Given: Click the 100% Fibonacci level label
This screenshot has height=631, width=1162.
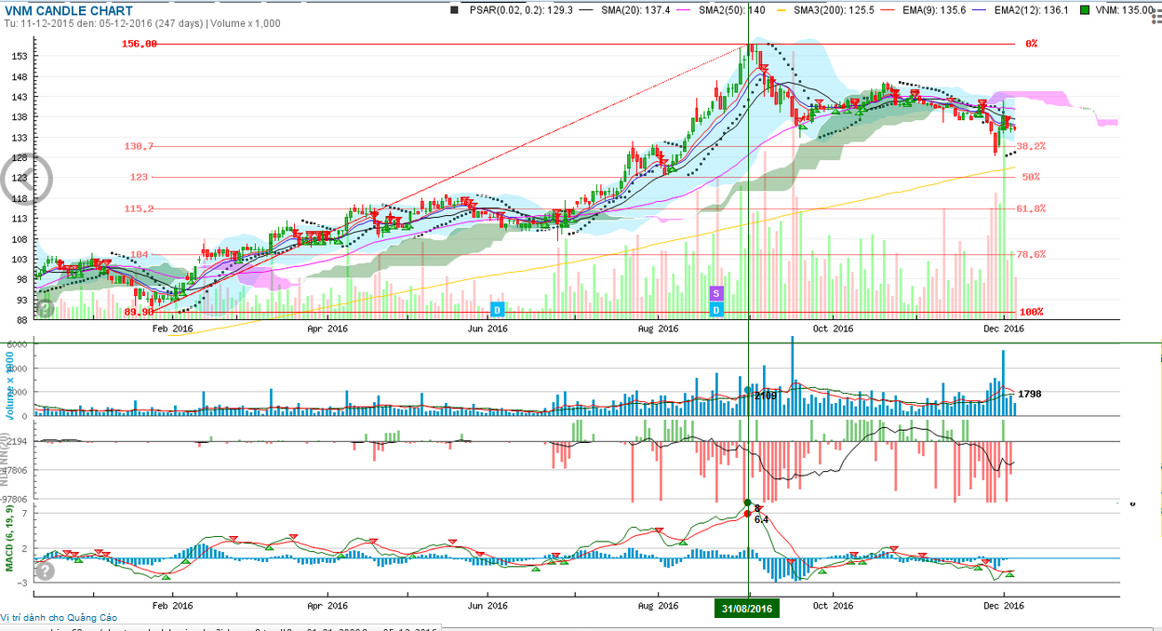Looking at the screenshot, I should tap(1031, 312).
